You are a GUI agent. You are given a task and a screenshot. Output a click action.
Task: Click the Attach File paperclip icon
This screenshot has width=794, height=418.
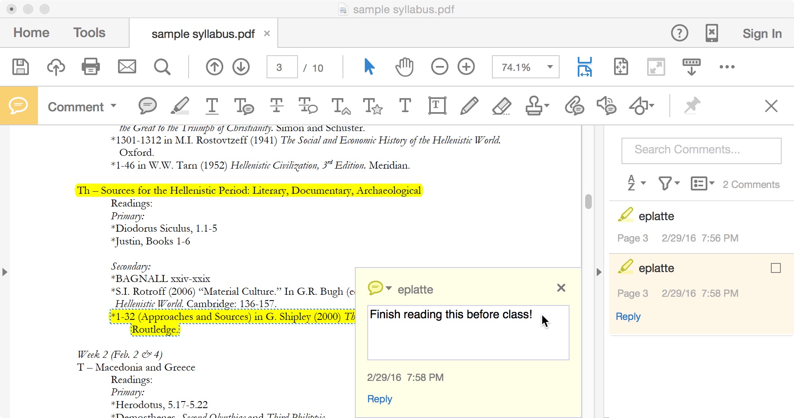(574, 106)
